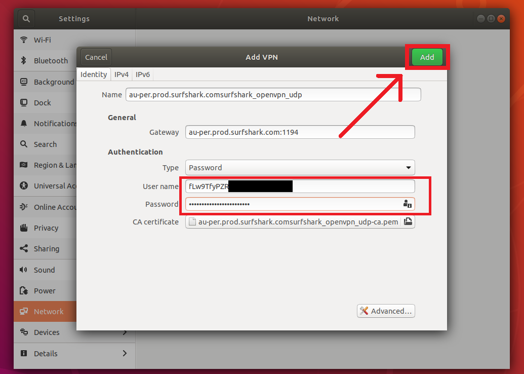Click the Wi-Fi icon in sidebar

point(24,40)
